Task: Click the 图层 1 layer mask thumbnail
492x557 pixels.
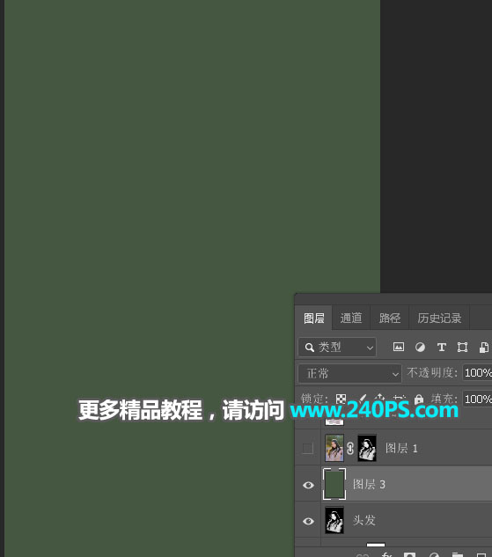Action: [x=367, y=448]
